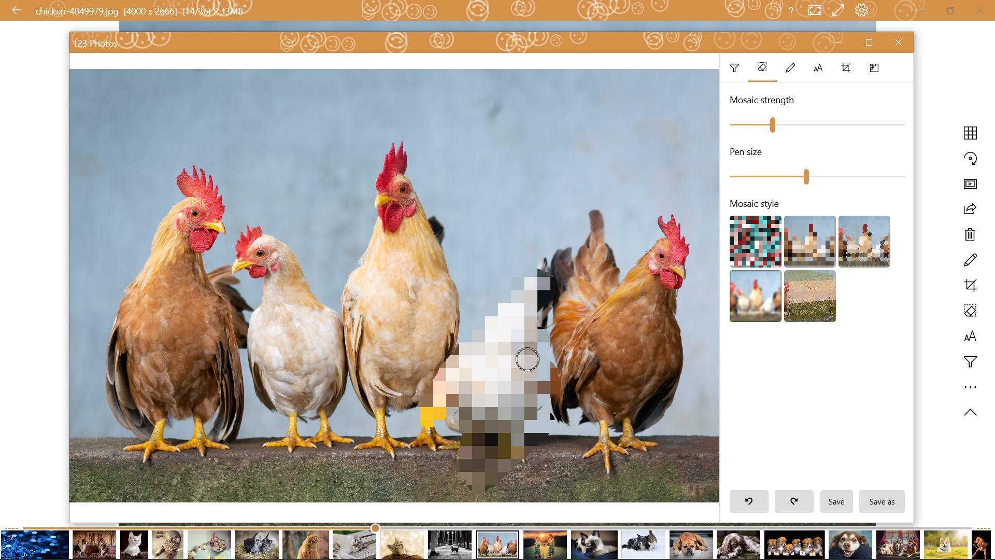
Task: Select the Pen drawing tool
Action: (790, 68)
